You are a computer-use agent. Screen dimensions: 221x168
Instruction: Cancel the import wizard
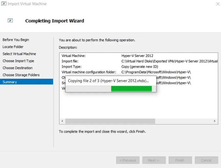(206, 160)
